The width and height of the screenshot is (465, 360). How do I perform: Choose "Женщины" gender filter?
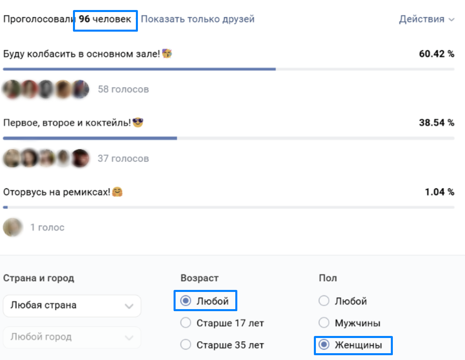pos(324,344)
